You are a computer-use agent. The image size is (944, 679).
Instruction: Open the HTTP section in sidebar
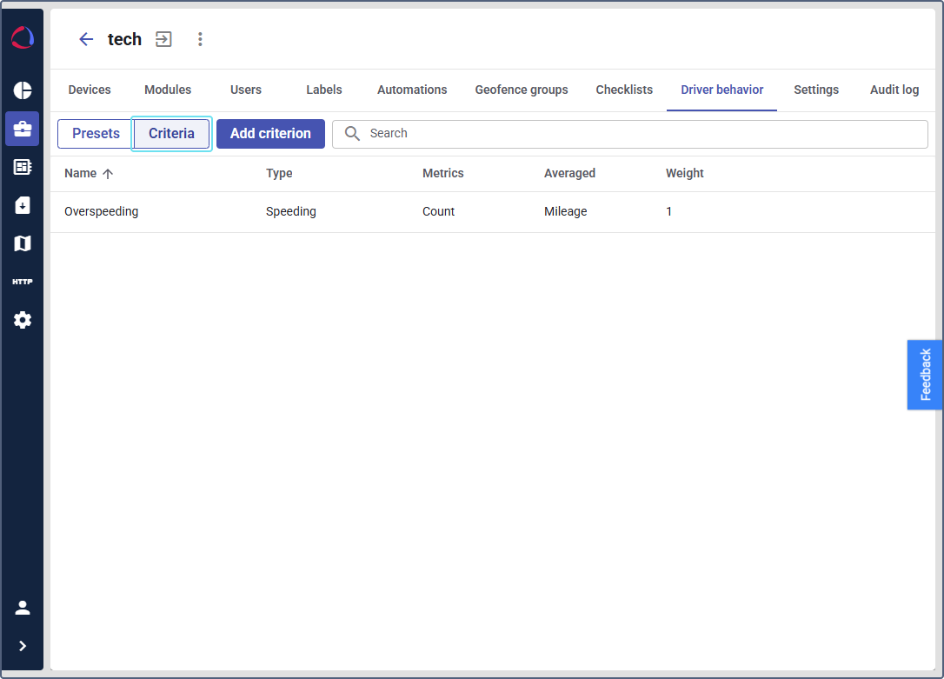(23, 282)
